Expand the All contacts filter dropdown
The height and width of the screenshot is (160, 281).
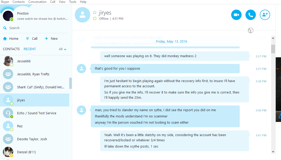(x=63, y=49)
